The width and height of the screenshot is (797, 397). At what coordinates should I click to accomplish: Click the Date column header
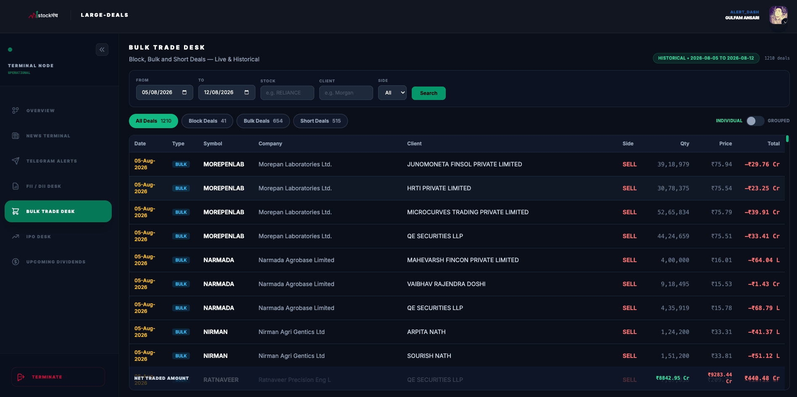[x=140, y=144]
